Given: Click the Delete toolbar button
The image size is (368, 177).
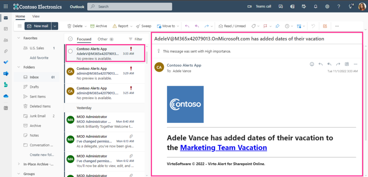Looking at the screenshot, I should [75, 26].
